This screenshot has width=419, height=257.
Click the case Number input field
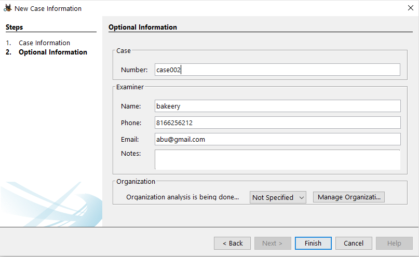[x=277, y=70]
